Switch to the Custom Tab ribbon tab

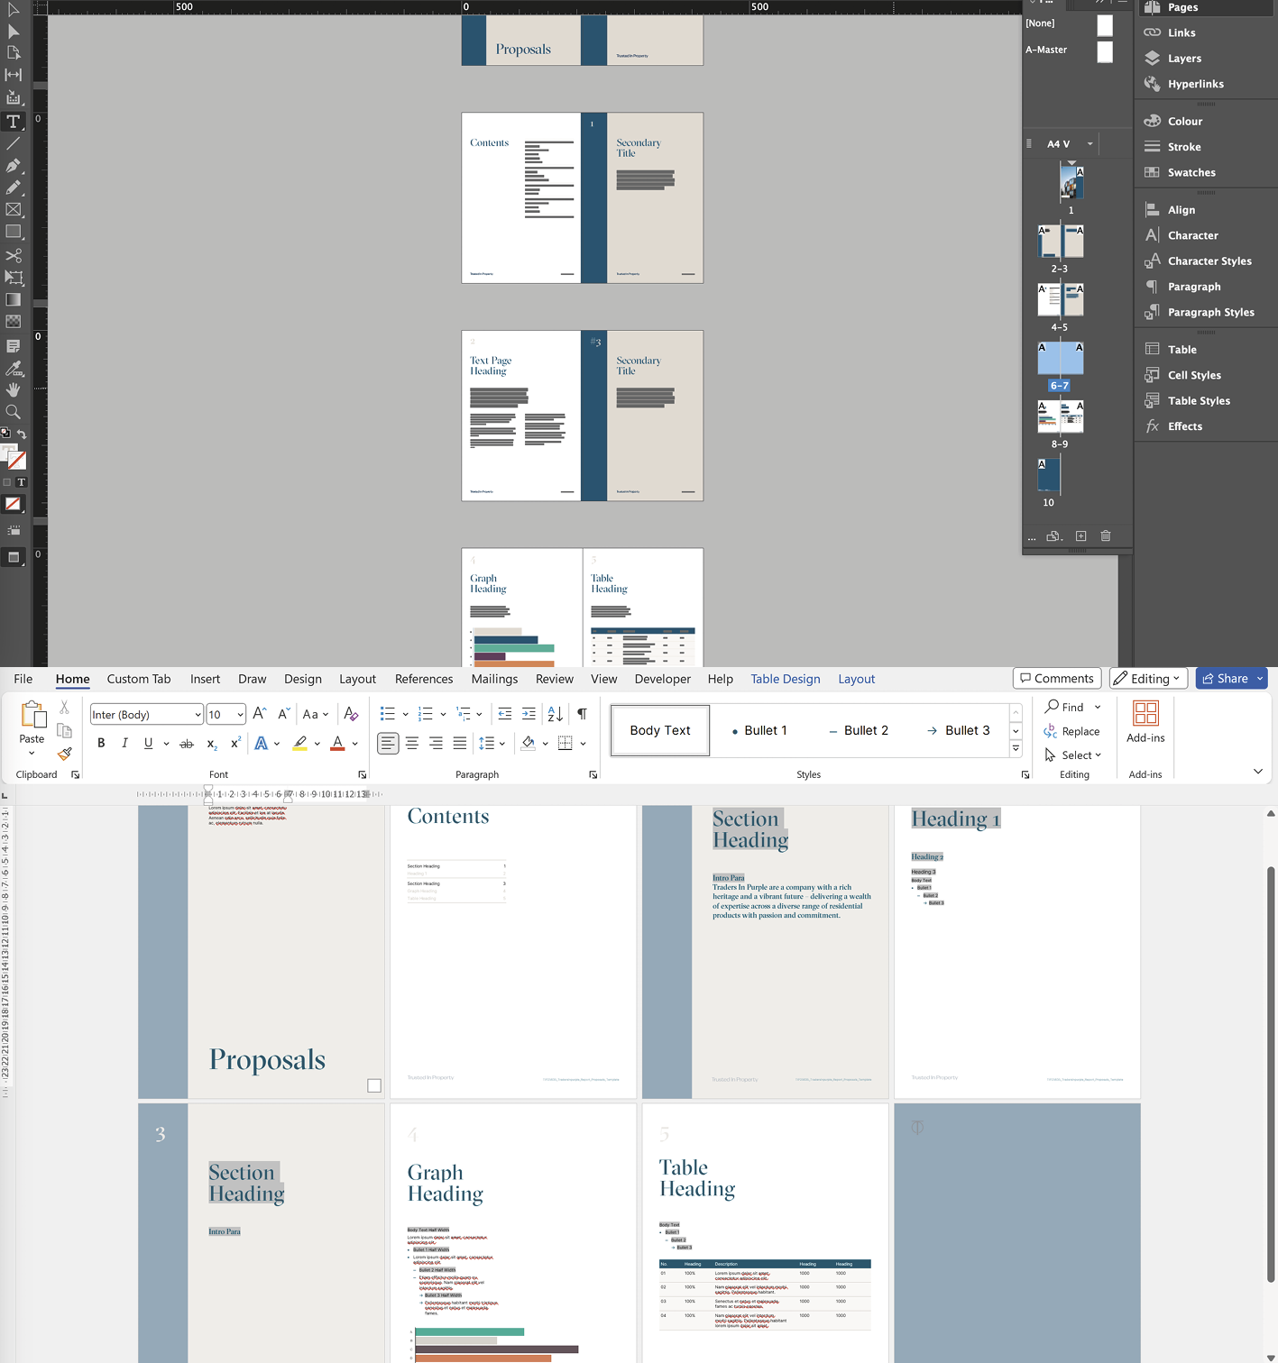(139, 679)
